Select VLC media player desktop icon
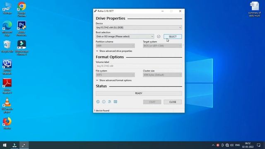Viewport: 265px width, 149px height. coord(7,106)
